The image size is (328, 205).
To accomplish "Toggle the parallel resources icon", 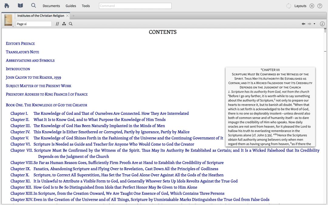I will tap(57, 24).
